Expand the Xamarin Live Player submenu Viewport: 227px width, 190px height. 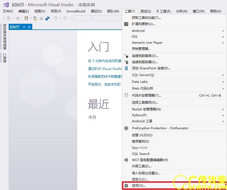(x=223, y=42)
